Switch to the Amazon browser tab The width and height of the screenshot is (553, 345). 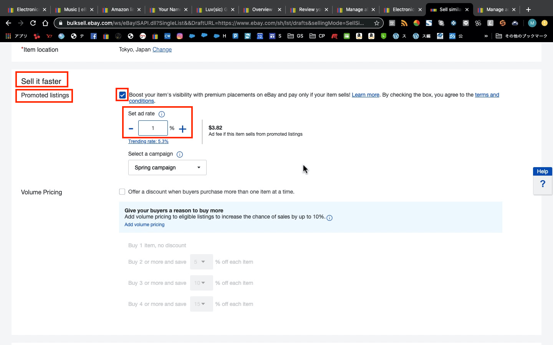(x=122, y=10)
